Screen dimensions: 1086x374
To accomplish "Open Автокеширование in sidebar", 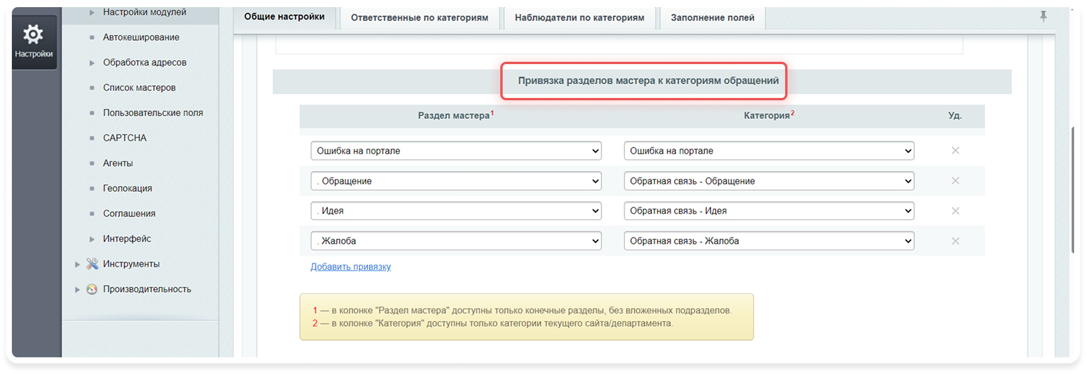I will point(141,37).
